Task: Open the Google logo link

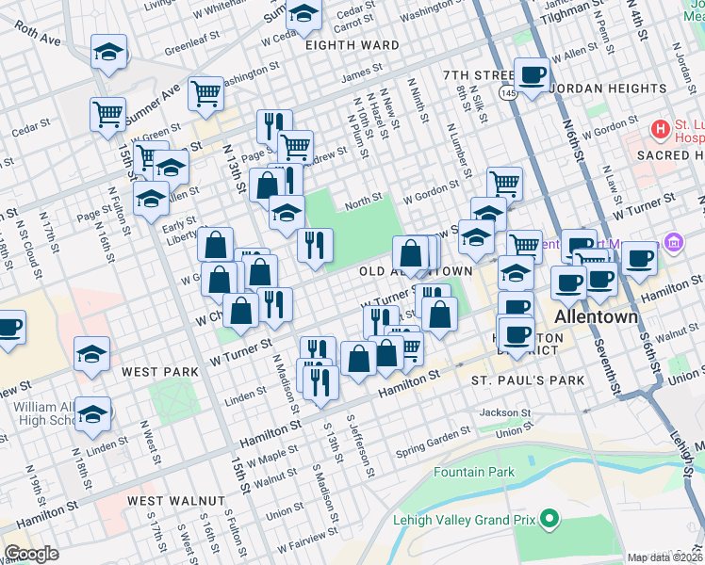Action: (x=32, y=554)
